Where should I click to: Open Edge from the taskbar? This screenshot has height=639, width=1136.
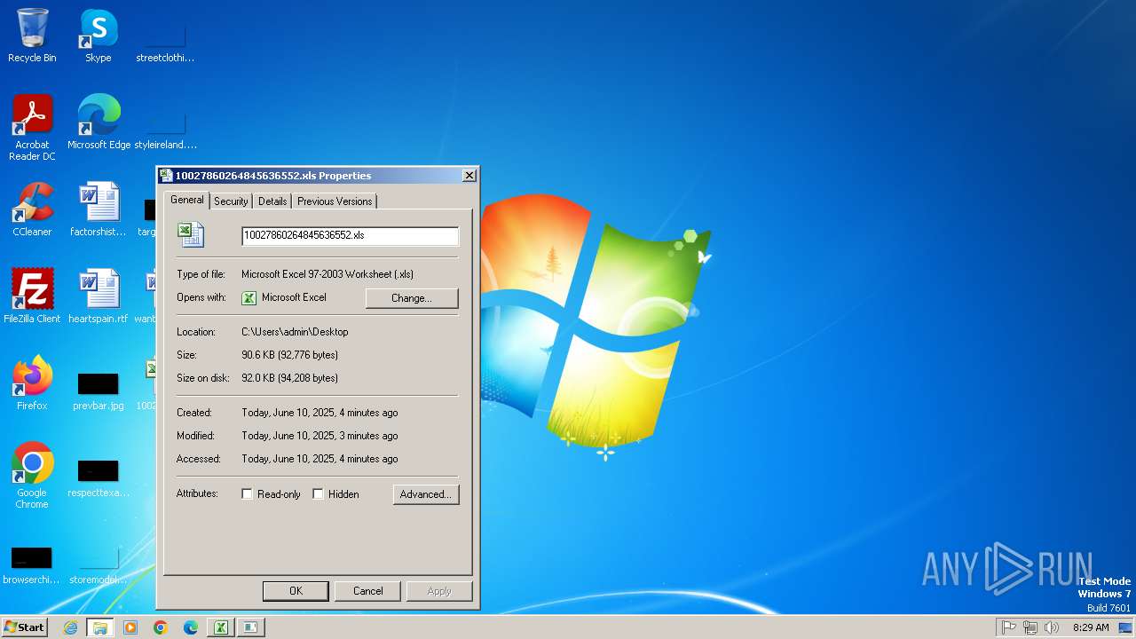point(191,627)
